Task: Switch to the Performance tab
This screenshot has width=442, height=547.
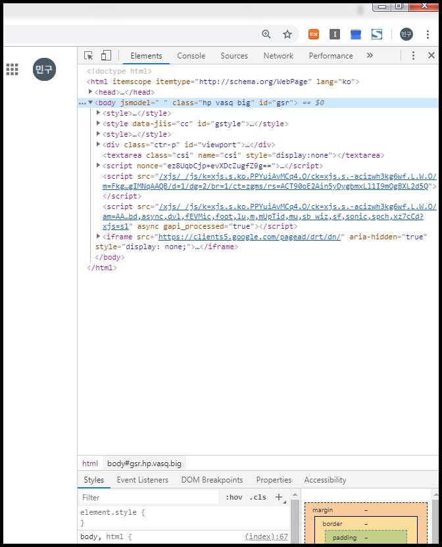Action: (331, 56)
